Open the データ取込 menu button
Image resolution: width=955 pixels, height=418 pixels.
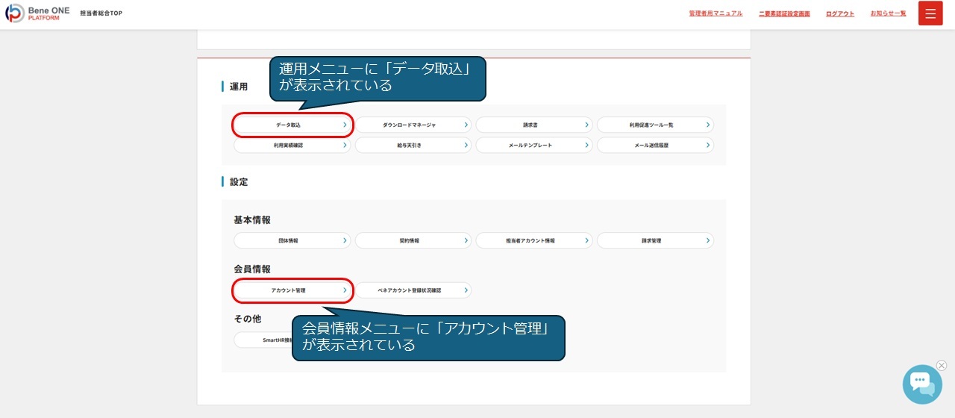(x=292, y=125)
